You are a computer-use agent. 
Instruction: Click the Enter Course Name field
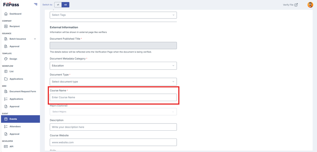(x=113, y=97)
